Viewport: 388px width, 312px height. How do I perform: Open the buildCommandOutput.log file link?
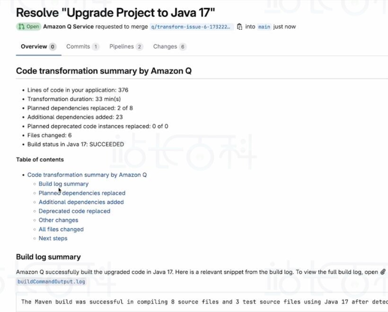pos(51,282)
